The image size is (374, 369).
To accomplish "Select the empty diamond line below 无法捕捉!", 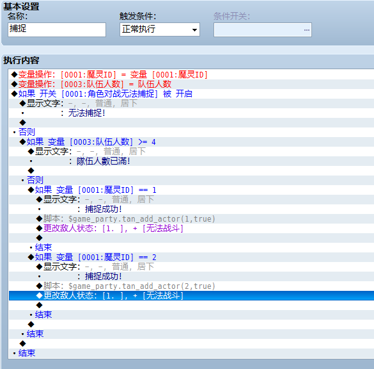I will tap(191, 122).
